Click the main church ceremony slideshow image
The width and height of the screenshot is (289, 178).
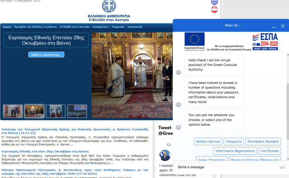pyautogui.click(x=132, y=75)
